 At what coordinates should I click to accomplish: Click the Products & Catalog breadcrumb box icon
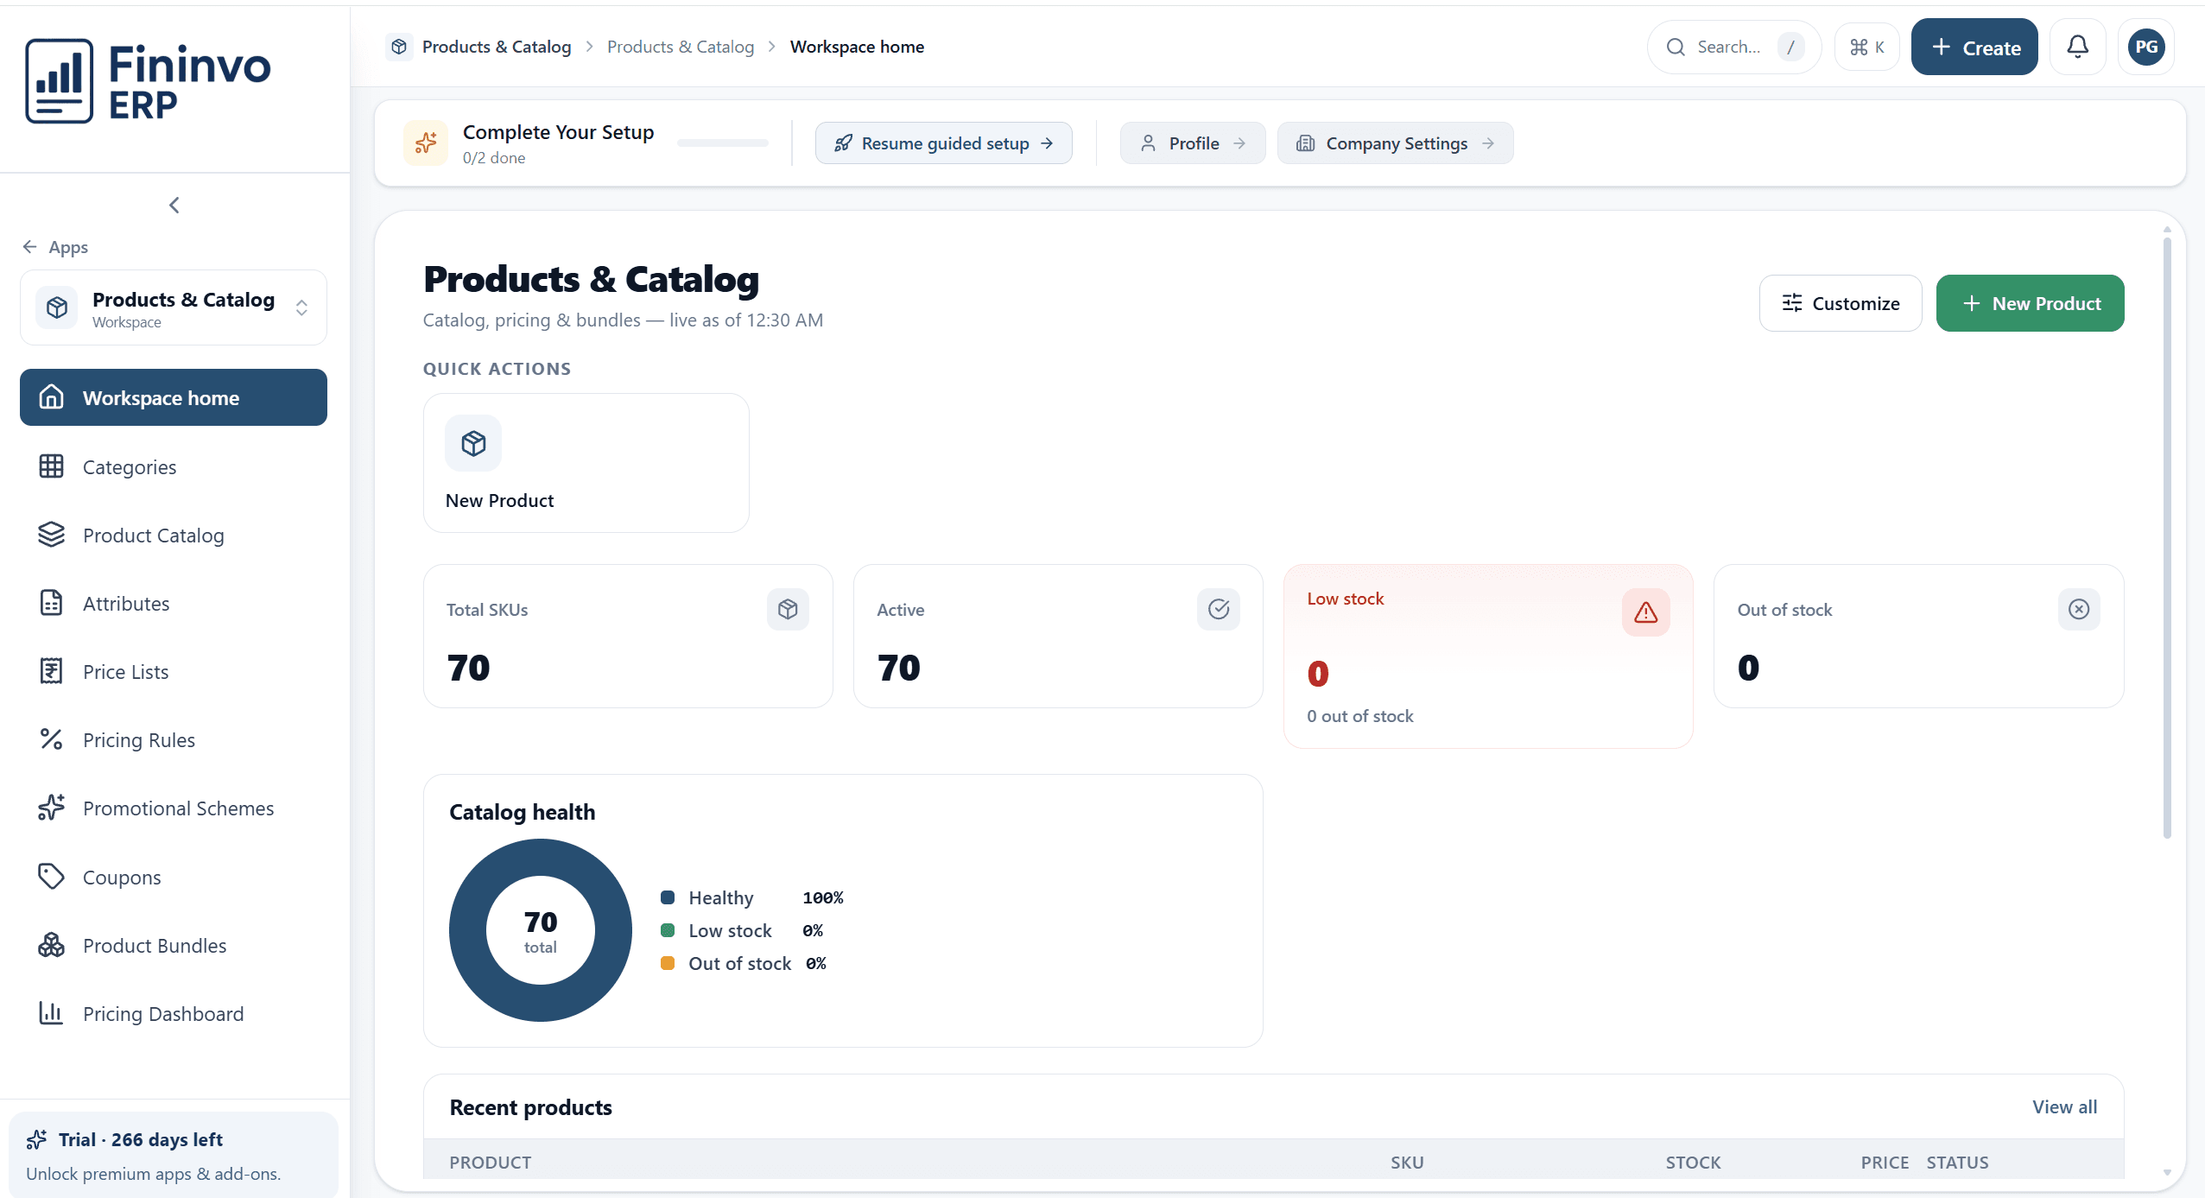point(399,47)
